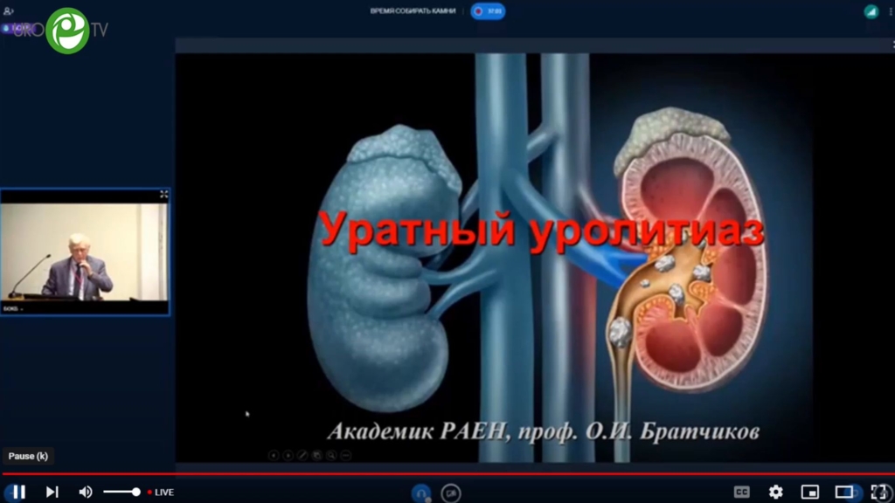This screenshot has width=895, height=503.
Task: Open the participants icon at top left
Action: click(x=9, y=11)
